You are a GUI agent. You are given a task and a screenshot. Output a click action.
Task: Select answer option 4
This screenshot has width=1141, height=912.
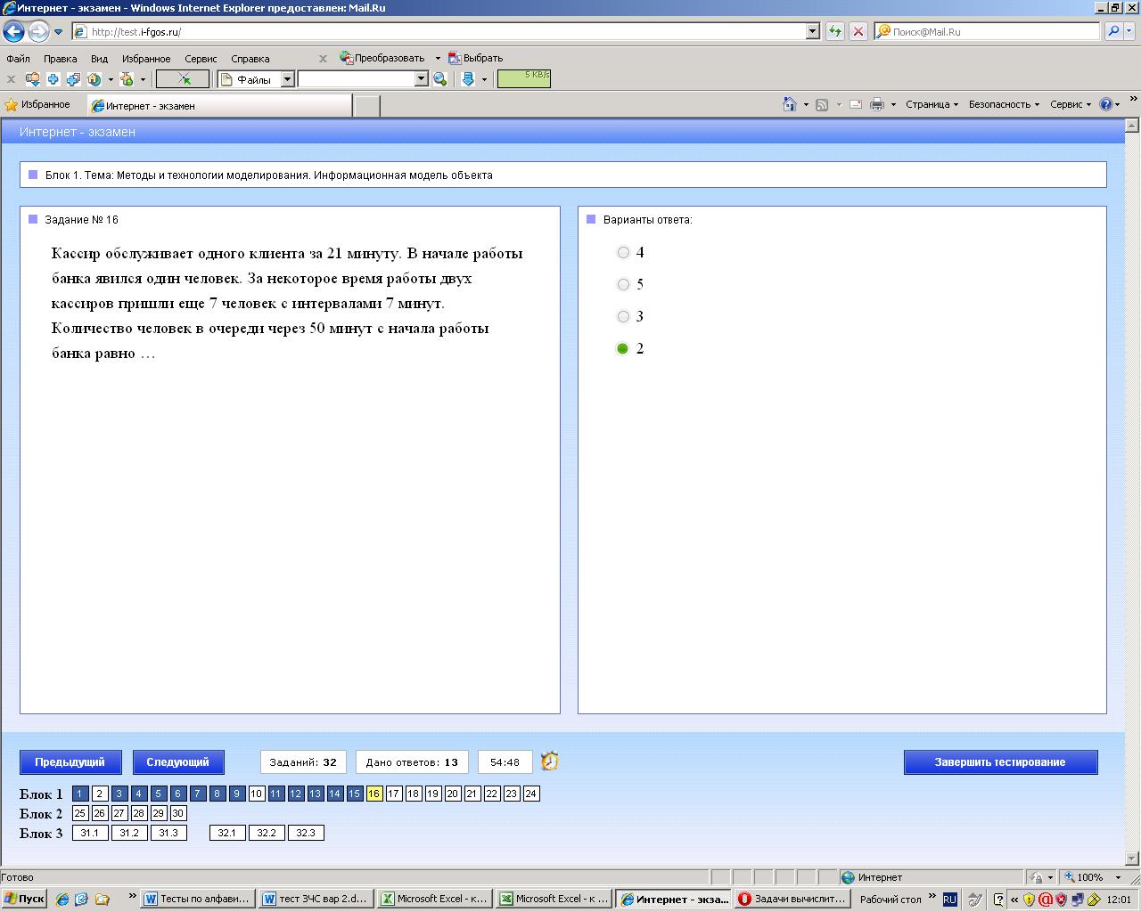click(623, 253)
